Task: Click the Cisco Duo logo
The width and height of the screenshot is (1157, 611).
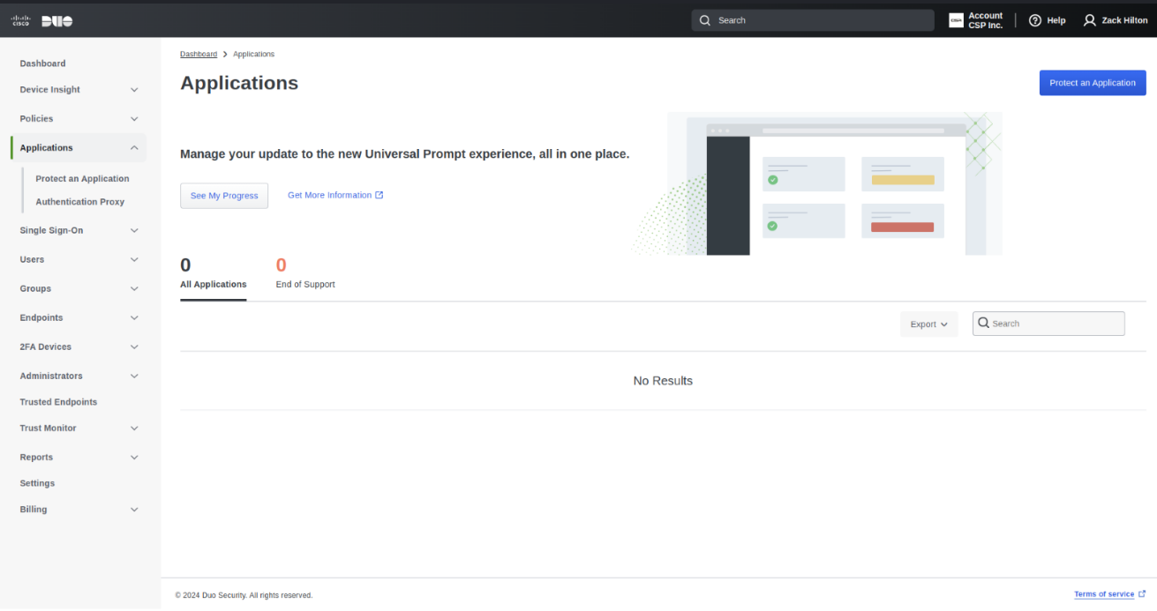Action: pos(41,20)
